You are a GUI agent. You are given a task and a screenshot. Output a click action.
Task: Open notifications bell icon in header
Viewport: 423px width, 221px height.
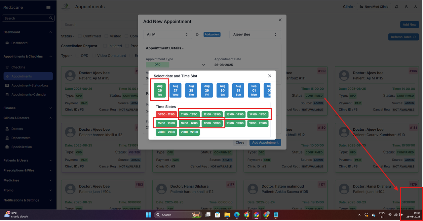point(397,7)
